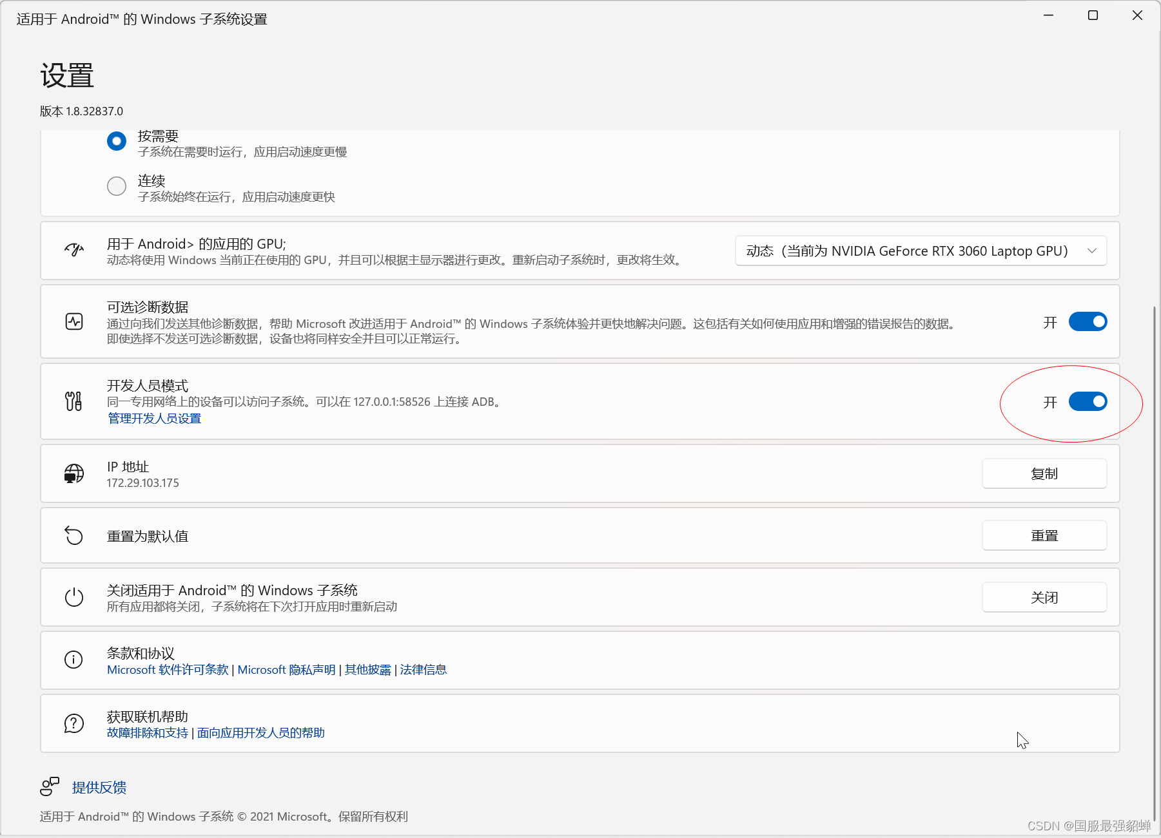Click the feedback person icon

click(50, 786)
